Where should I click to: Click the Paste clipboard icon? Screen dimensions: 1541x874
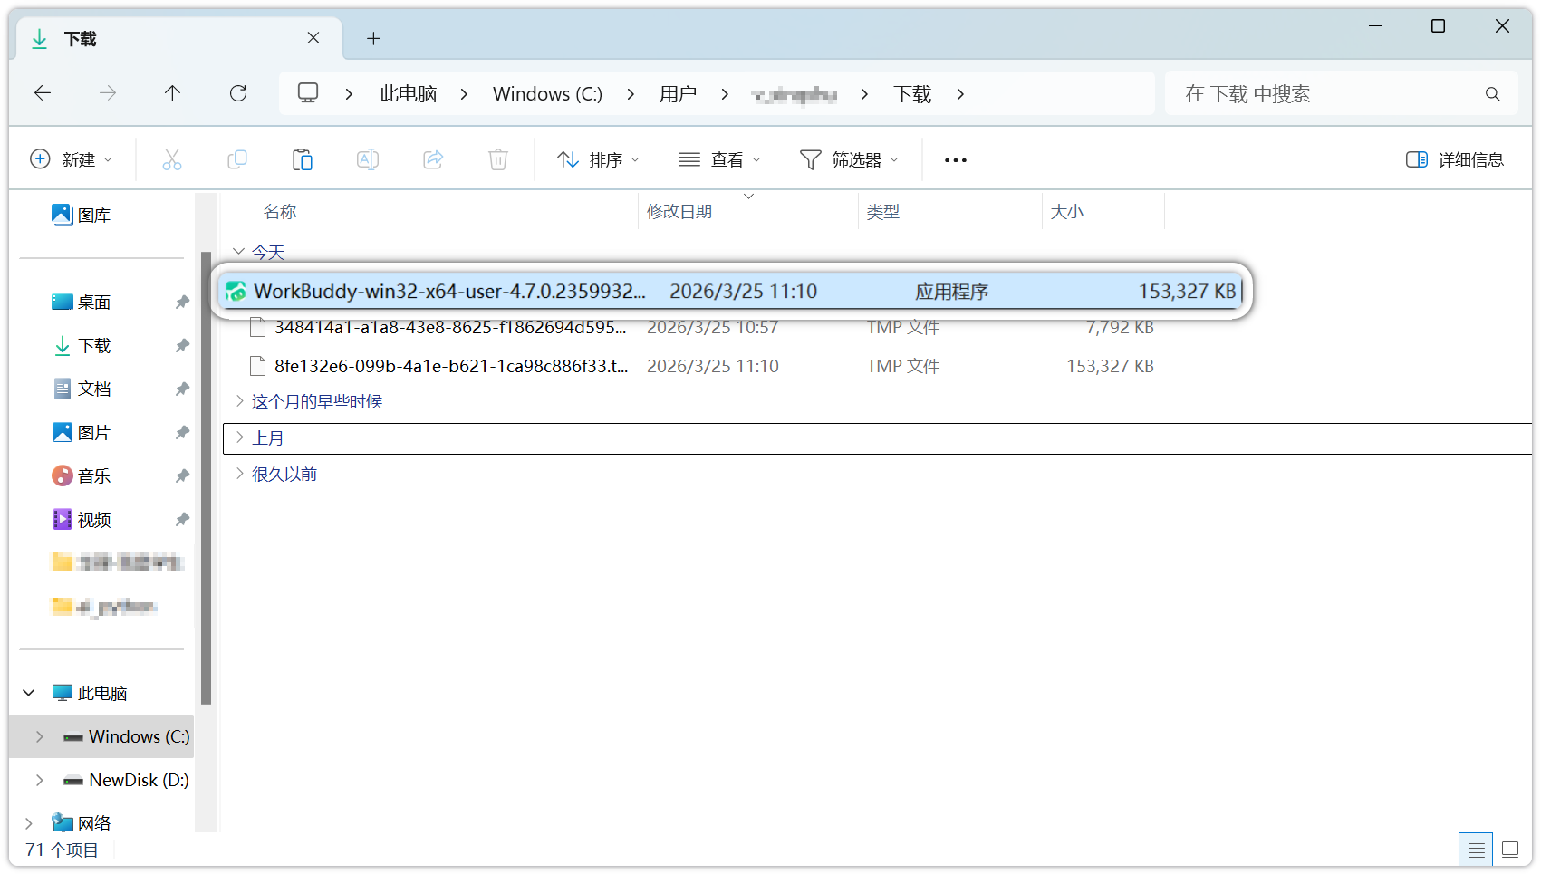pyautogui.click(x=303, y=160)
